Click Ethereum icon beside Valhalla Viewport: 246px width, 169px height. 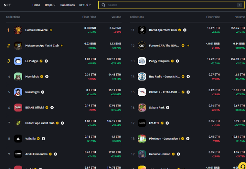click(x=43, y=139)
